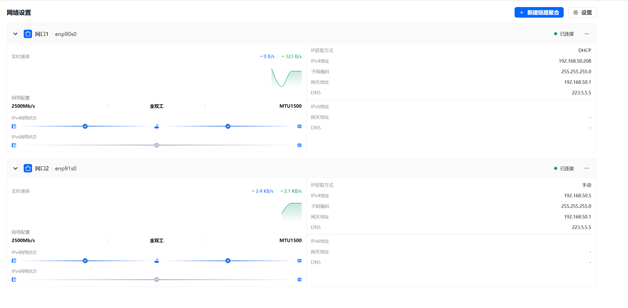
Task: Open the 设置 settings button
Action: 582,12
